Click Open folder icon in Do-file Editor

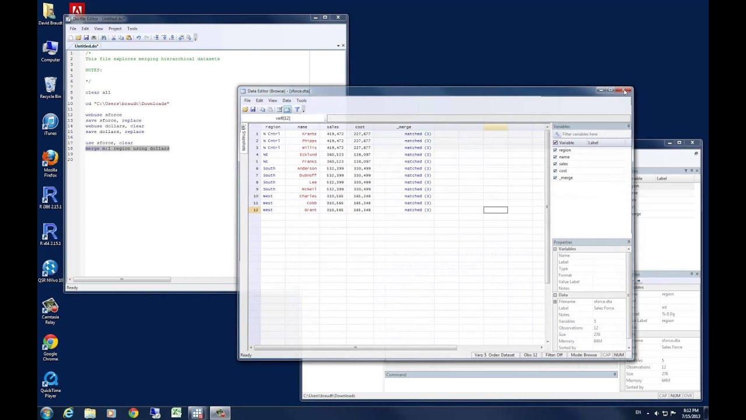pos(79,37)
